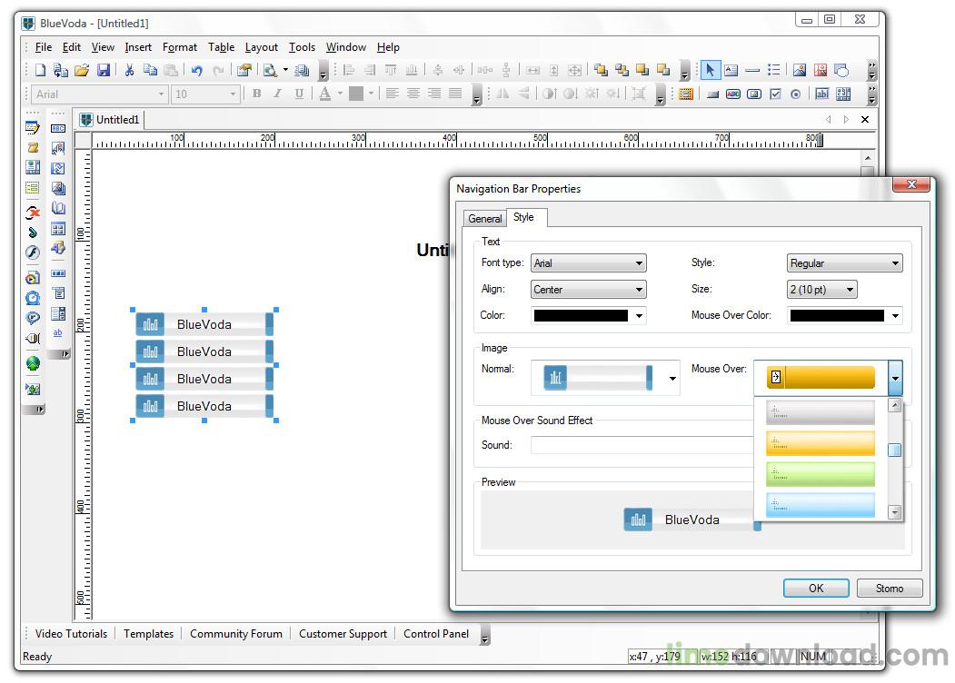955x683 pixels.
Task: Open the Video Tutorials link
Action: [x=70, y=633]
